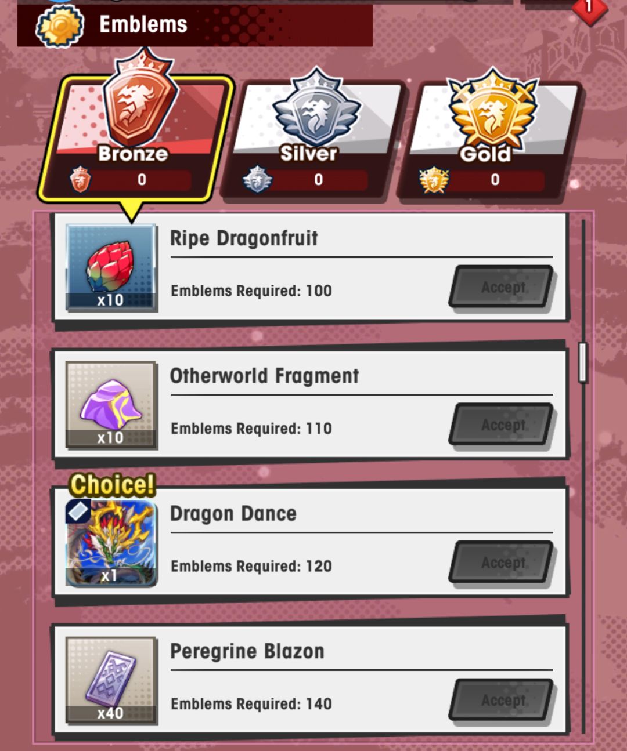627x751 pixels.
Task: Click the rewards list scrollbar handle
Action: [583, 362]
